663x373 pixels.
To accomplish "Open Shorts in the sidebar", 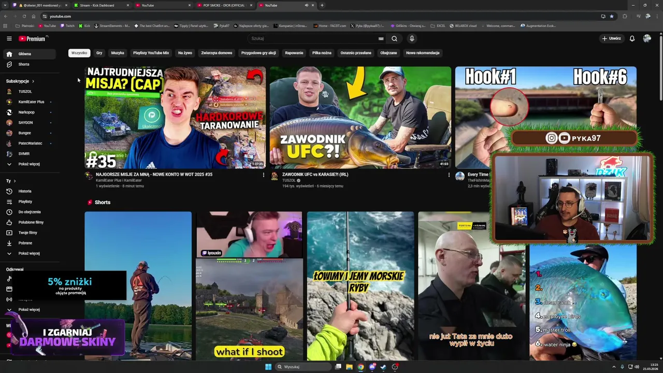I will click(30, 64).
